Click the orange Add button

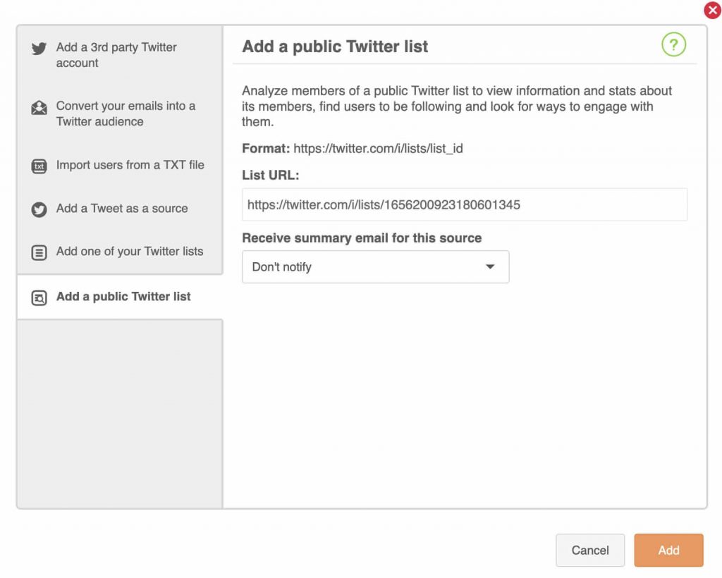(x=668, y=550)
